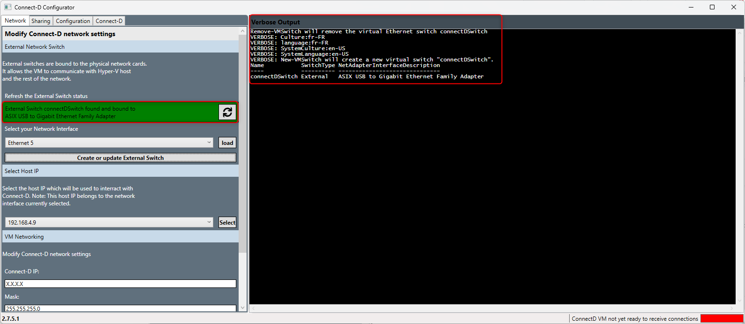Click the 'Modify Connect-D network settings' title
745x324 pixels.
60,34
